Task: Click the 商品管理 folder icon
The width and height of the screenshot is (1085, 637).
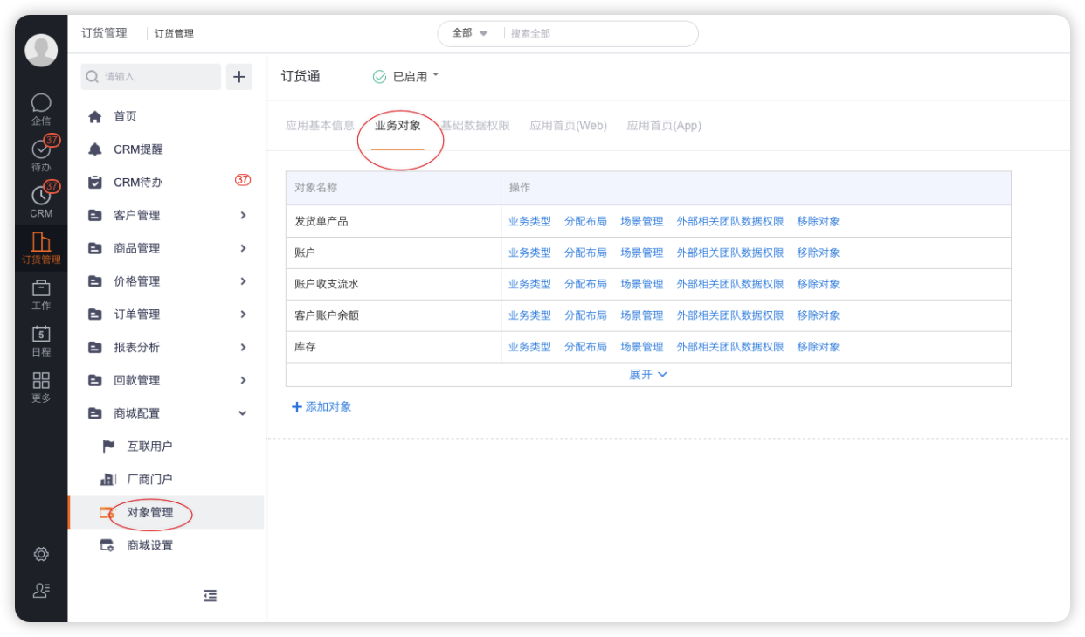Action: pos(95,248)
